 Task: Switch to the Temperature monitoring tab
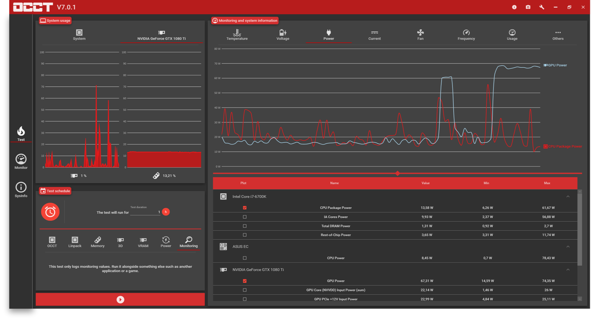(237, 35)
